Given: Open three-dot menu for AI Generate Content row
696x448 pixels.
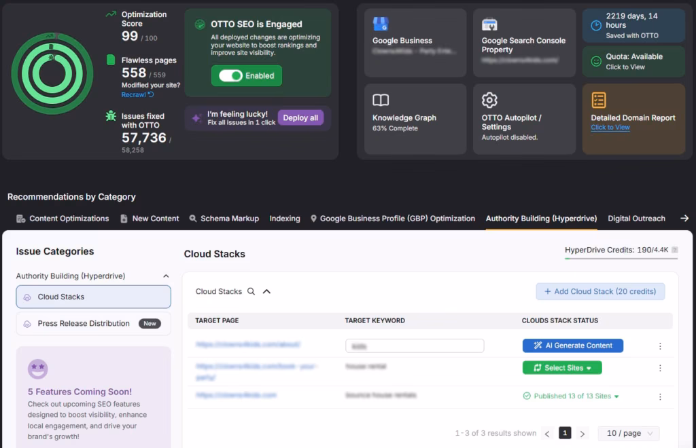Looking at the screenshot, I should coord(659,346).
